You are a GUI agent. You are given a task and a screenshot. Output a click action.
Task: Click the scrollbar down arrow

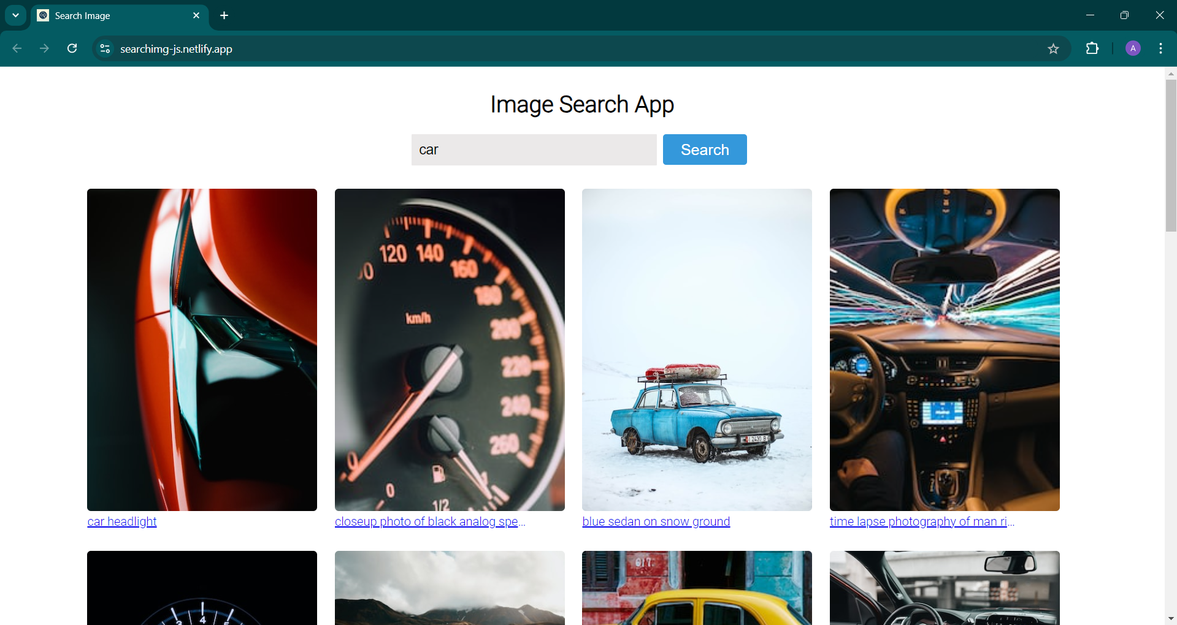tap(1171, 619)
